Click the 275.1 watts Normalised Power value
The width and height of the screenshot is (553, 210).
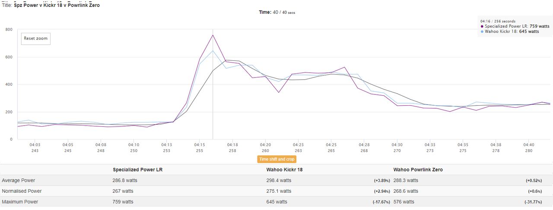pyautogui.click(x=279, y=191)
